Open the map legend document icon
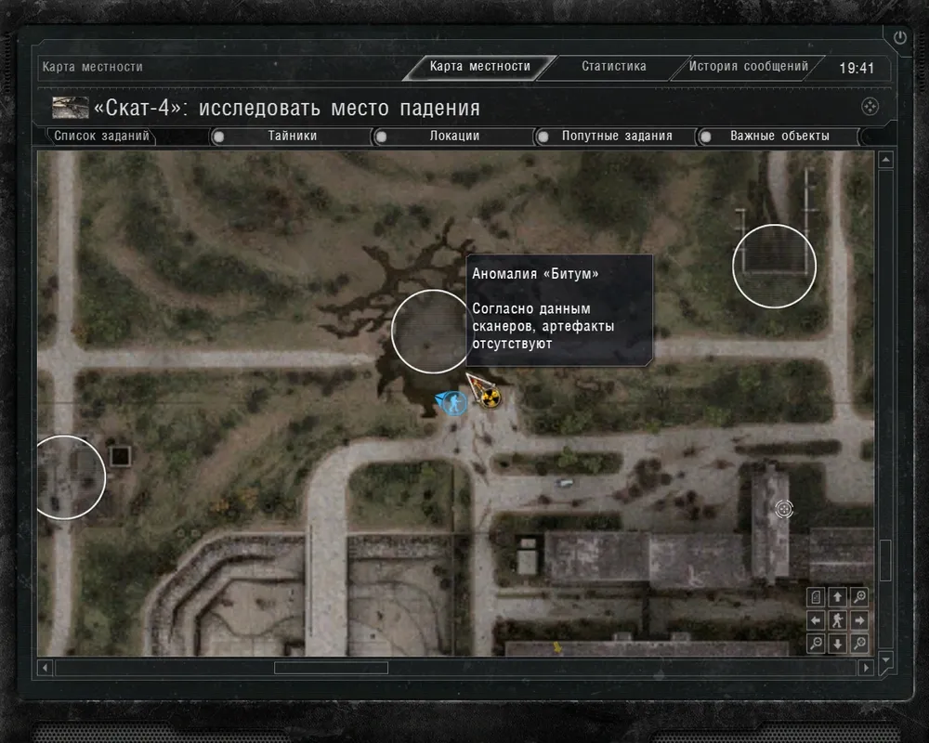The width and height of the screenshot is (929, 743). tap(816, 596)
